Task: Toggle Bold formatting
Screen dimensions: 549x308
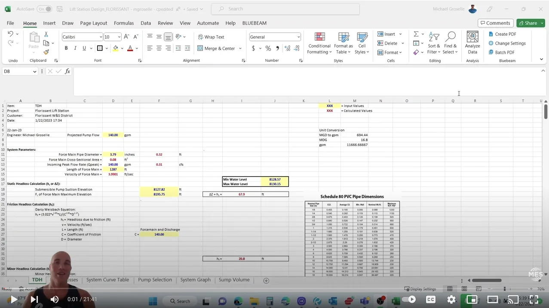Action: (x=66, y=48)
